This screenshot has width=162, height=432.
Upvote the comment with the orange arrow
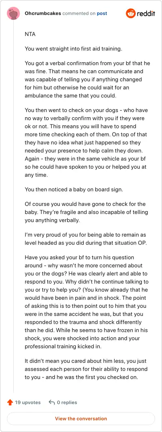[10, 402]
